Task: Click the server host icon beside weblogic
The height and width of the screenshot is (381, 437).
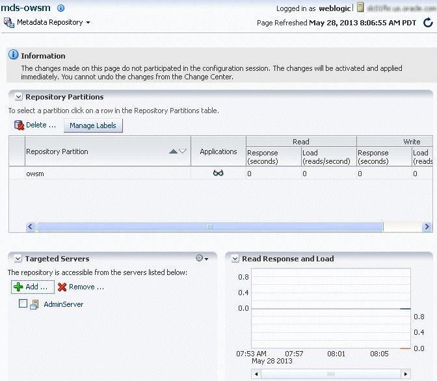Action: (x=360, y=7)
